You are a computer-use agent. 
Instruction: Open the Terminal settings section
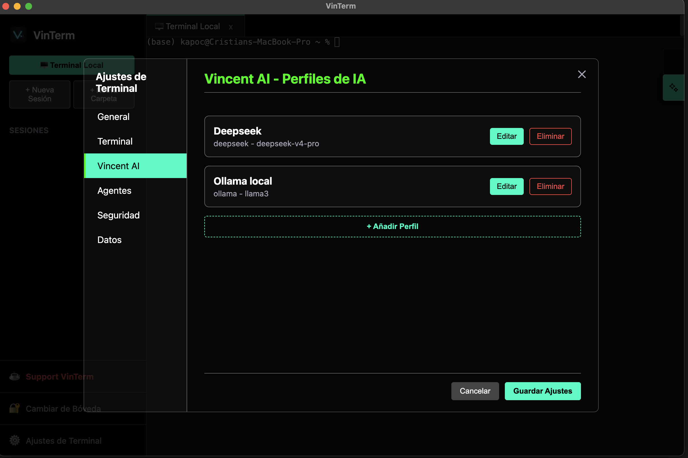click(135, 141)
